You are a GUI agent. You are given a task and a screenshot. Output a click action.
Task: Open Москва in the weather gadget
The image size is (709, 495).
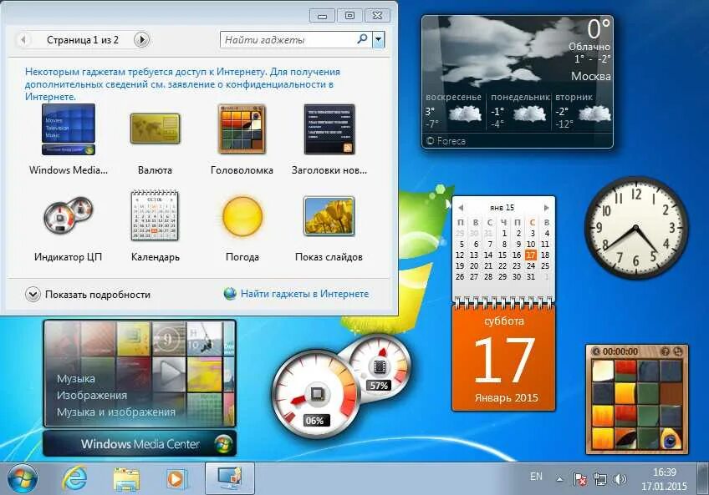pyautogui.click(x=590, y=76)
